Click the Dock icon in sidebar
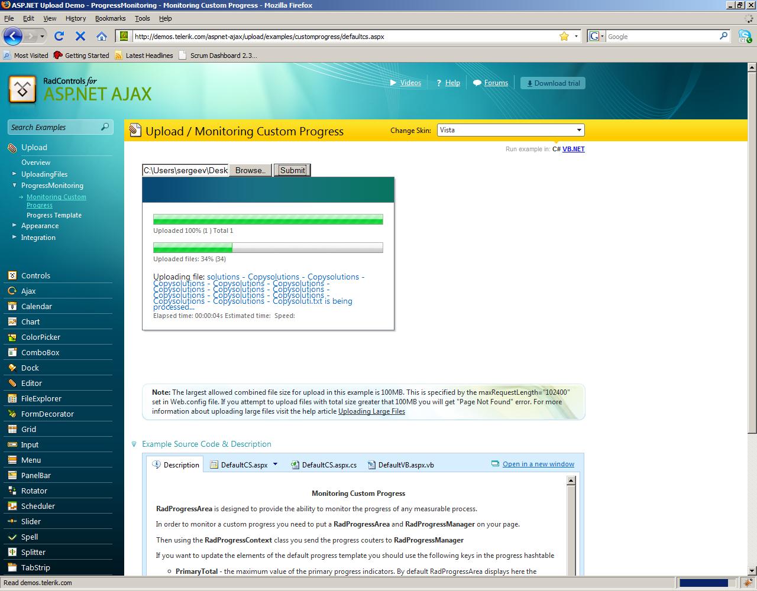Viewport: 757px width, 591px height. click(12, 368)
